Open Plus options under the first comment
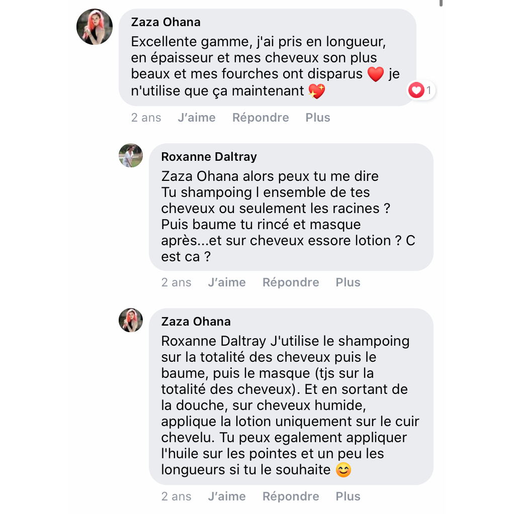 click(x=318, y=118)
